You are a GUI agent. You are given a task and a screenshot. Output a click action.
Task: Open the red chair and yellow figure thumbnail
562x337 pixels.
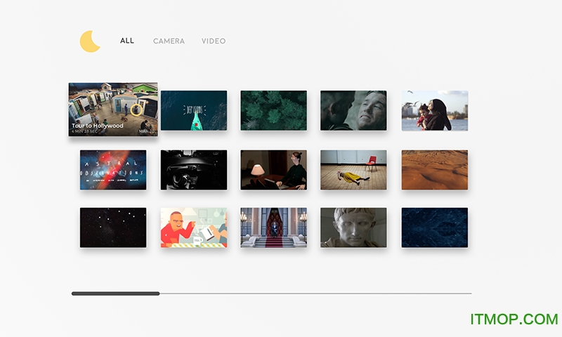[353, 169]
